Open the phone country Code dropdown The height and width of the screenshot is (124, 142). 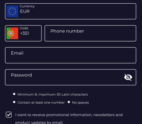click(23, 33)
